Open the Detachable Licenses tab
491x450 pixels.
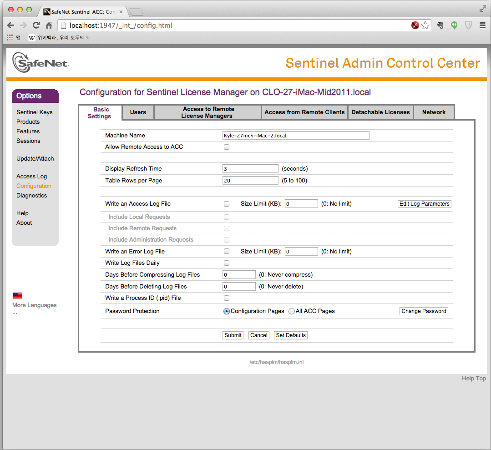380,112
